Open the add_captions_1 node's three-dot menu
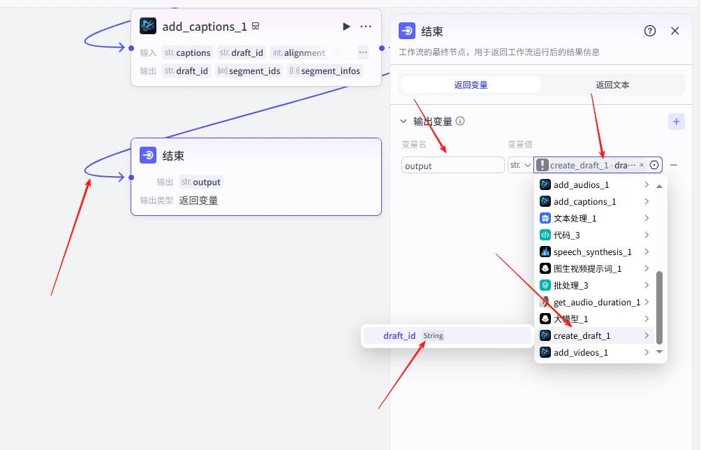This screenshot has height=450, width=701. pyautogui.click(x=366, y=27)
